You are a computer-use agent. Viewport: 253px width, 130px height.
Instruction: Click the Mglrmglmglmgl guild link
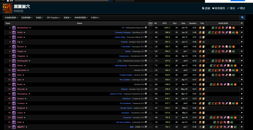click(121, 66)
